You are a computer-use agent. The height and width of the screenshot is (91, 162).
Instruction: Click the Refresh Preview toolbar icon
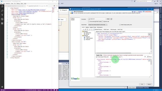tap(94, 30)
